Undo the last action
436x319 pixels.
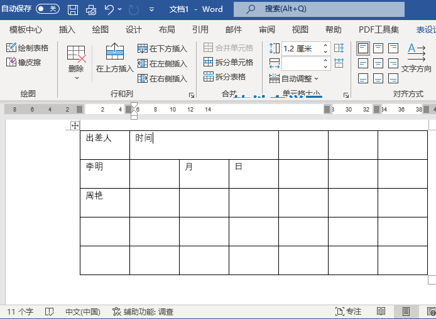[x=109, y=10]
